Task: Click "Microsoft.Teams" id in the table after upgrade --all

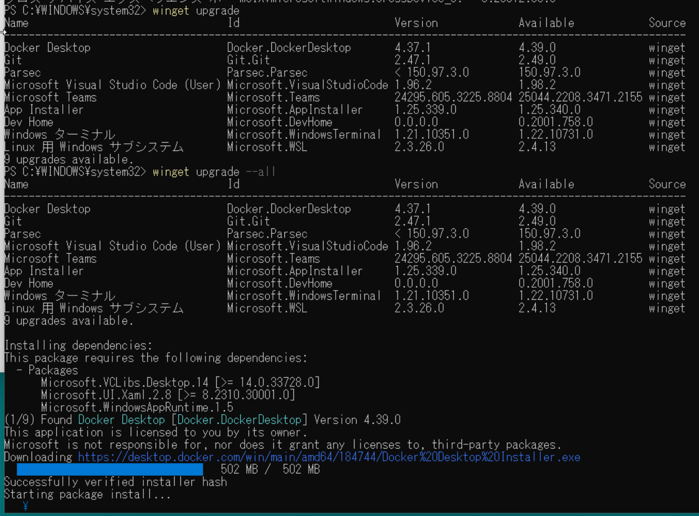Action: pyautogui.click(x=273, y=259)
